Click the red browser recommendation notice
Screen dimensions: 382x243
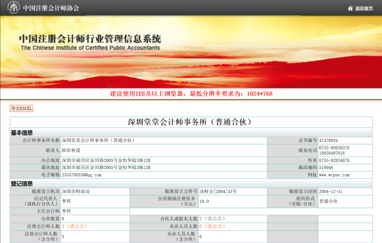pyautogui.click(x=191, y=93)
